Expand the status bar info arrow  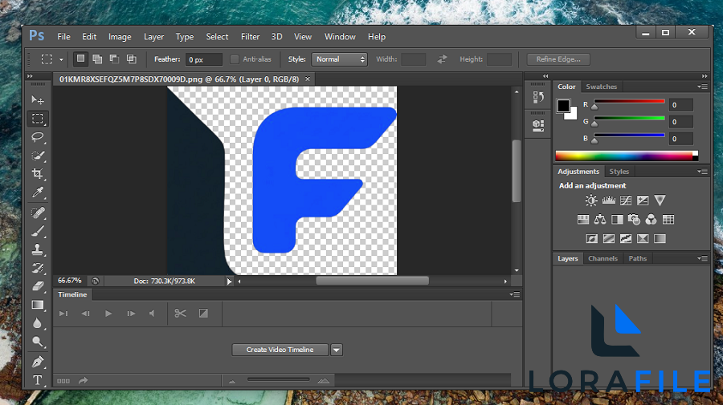229,281
